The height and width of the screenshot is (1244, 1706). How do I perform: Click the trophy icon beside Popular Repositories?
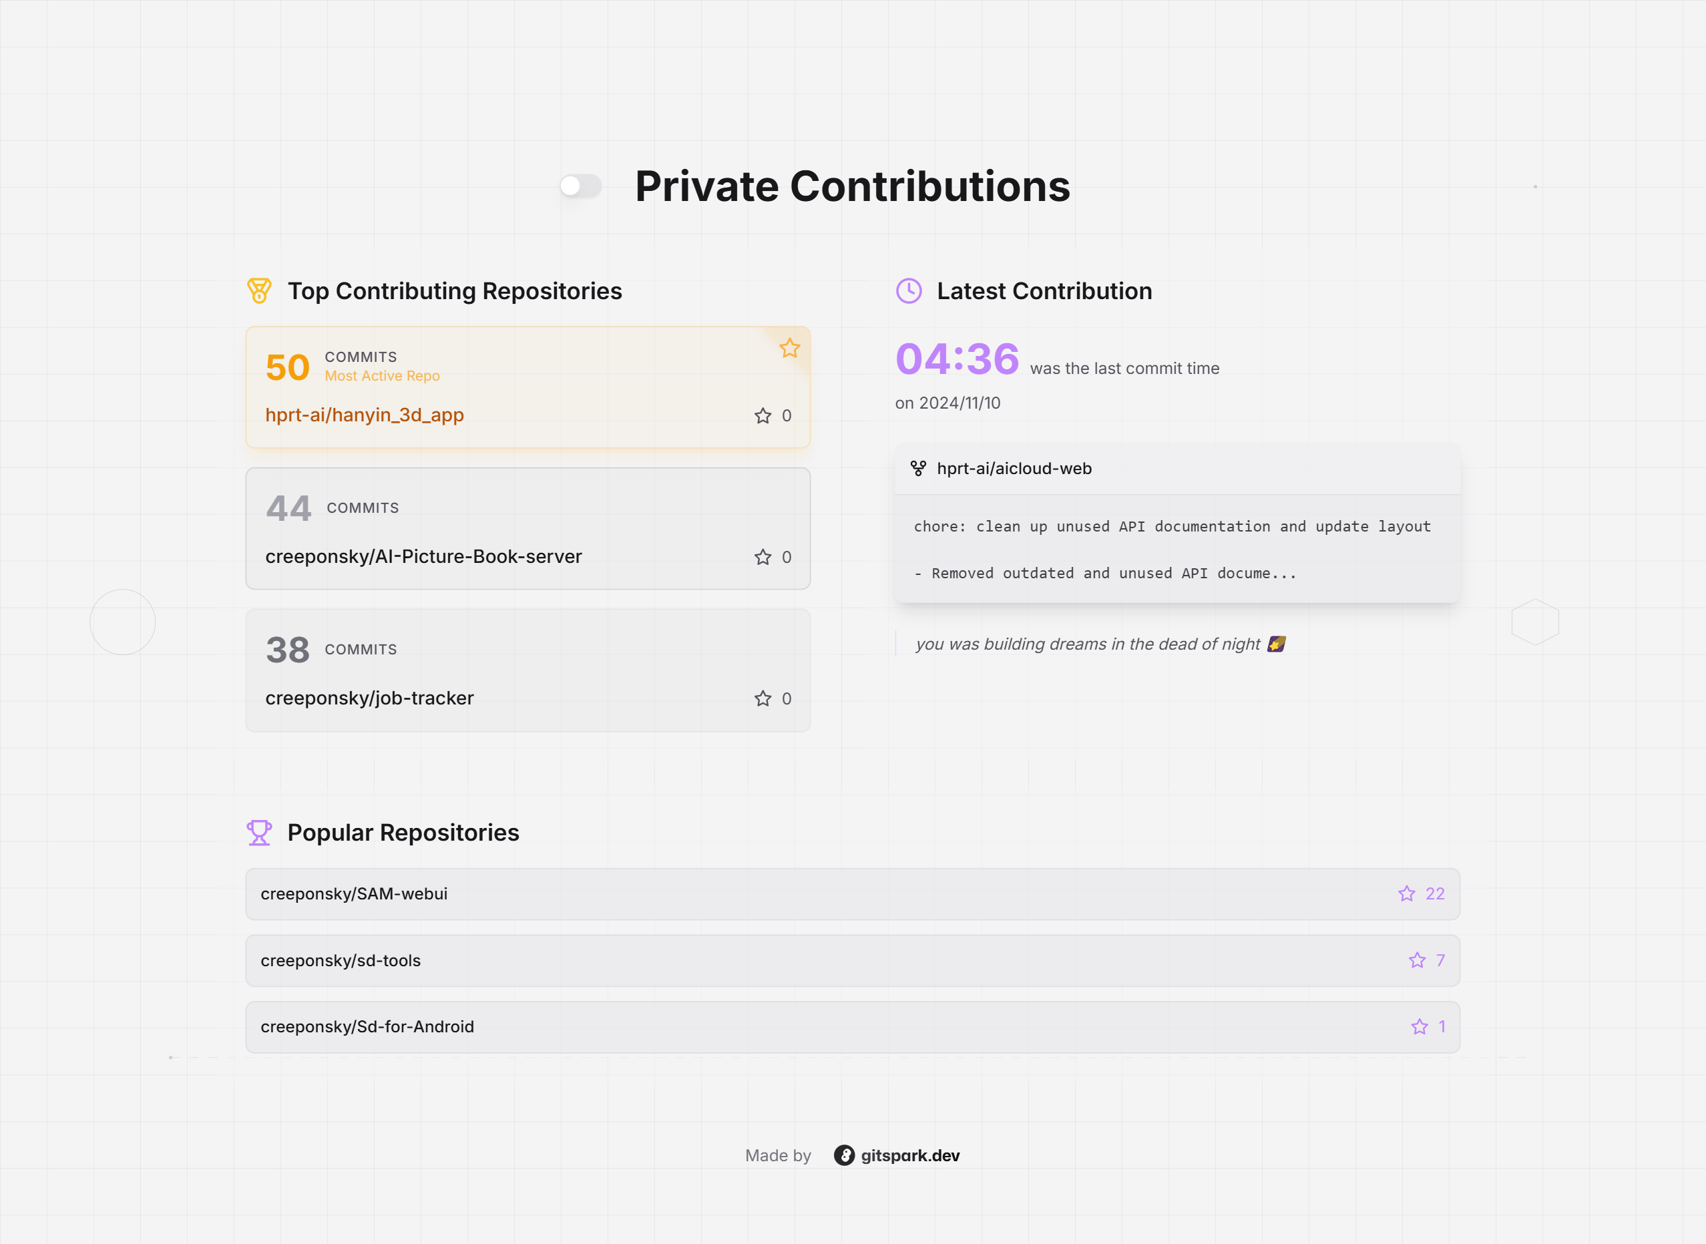[x=259, y=832]
